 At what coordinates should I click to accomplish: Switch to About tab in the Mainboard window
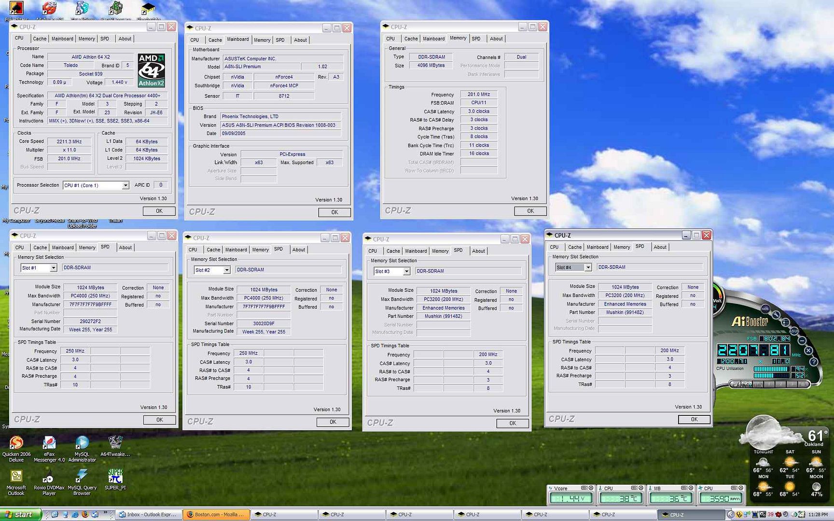click(x=300, y=40)
